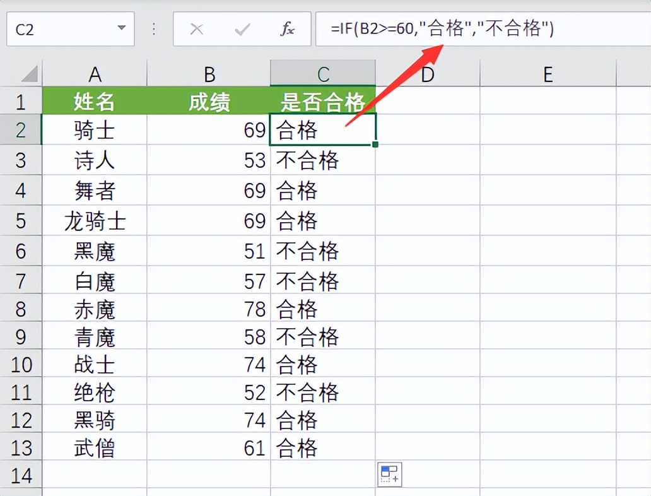
Task: Click the green 姓名 header cell
Action: pos(95,101)
